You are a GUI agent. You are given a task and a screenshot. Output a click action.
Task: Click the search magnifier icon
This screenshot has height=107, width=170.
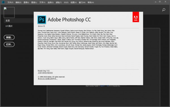(x=163, y=10)
